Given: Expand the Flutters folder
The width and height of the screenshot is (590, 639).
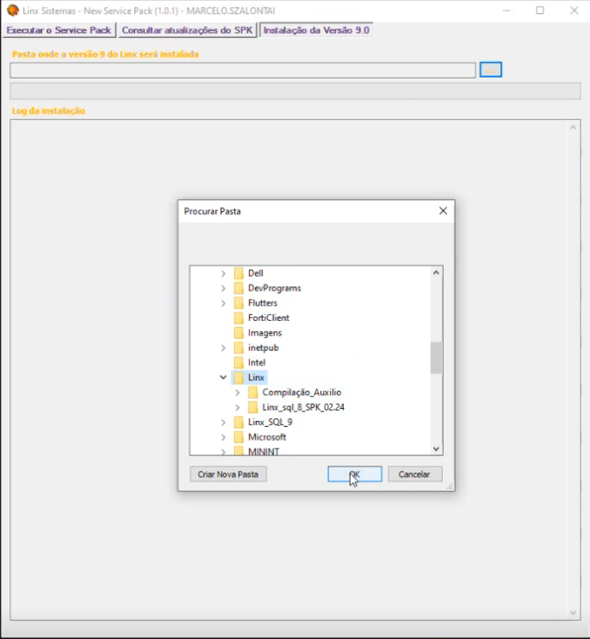Looking at the screenshot, I should pyautogui.click(x=223, y=304).
